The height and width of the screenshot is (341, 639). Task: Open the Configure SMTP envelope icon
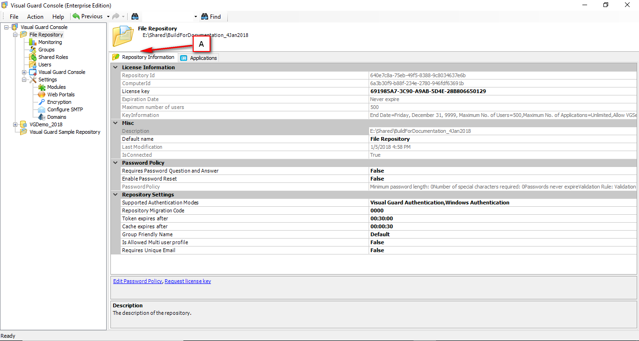click(x=42, y=109)
